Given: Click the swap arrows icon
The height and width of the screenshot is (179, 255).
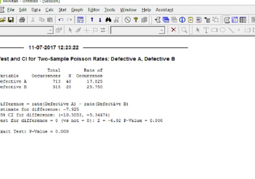Looking at the screenshot, I should (x=103, y=30).
